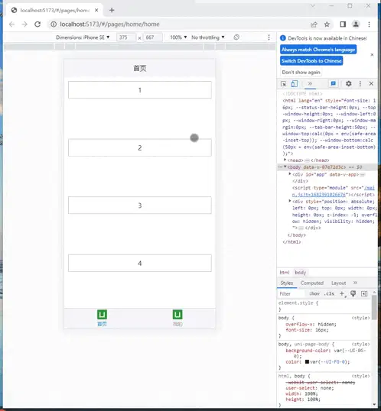This screenshot has width=381, height=411.
Task: Close the localhost:5173 browser tab
Action: tap(96, 10)
